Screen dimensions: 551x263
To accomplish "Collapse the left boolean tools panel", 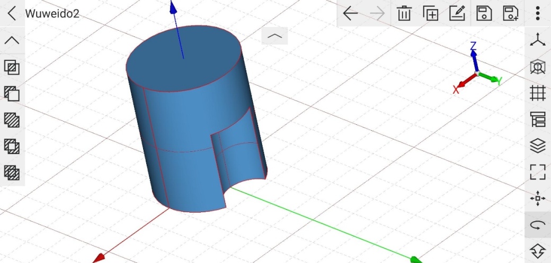I will coord(12,40).
